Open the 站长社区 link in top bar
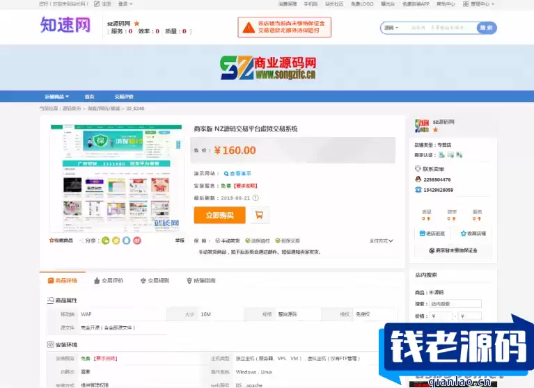 (334, 4)
